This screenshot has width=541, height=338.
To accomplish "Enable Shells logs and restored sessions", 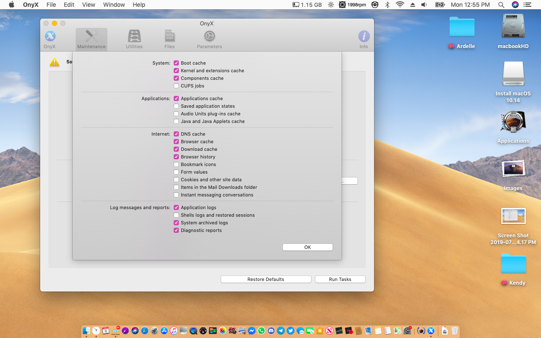I will 176,215.
